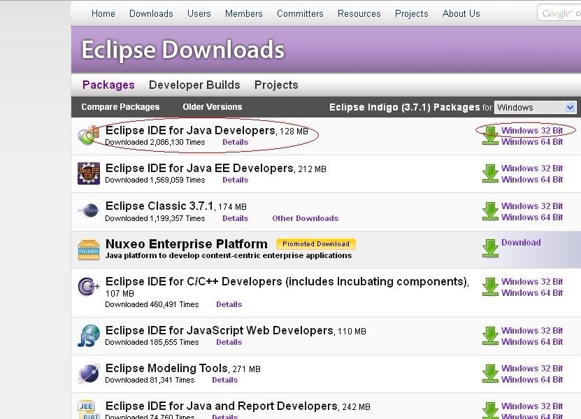Click the green download arrow for Nuxeo Platform
Image resolution: width=581 pixels, height=419 pixels.
[x=490, y=248]
